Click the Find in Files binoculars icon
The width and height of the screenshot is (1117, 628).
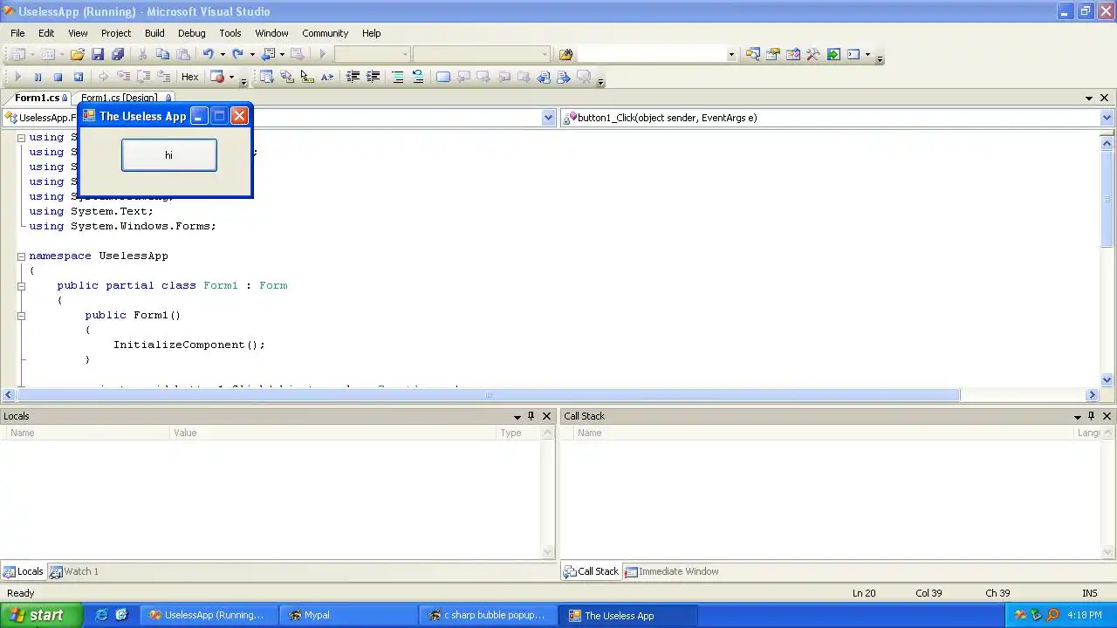(565, 54)
